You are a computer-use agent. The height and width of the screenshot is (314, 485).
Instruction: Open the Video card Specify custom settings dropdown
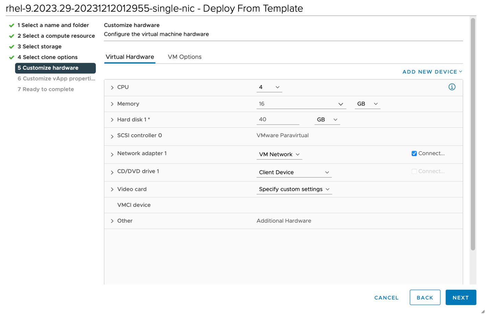click(294, 189)
